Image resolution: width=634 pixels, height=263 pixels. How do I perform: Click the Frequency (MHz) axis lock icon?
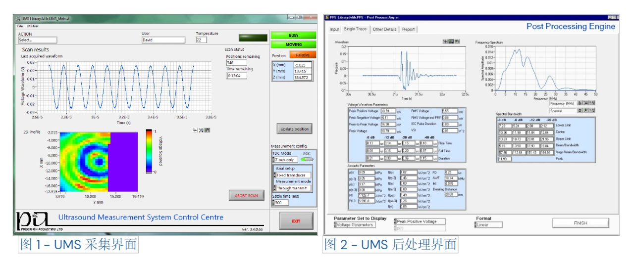click(580, 103)
